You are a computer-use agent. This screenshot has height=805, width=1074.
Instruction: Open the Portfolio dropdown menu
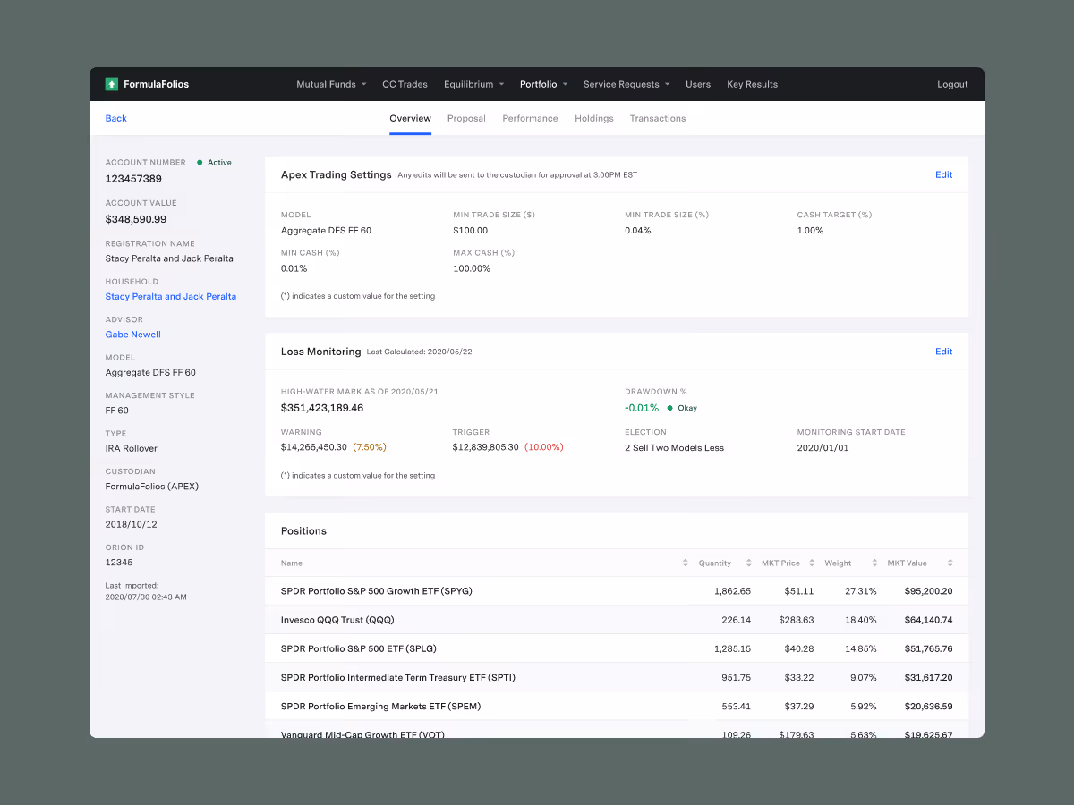[543, 84]
